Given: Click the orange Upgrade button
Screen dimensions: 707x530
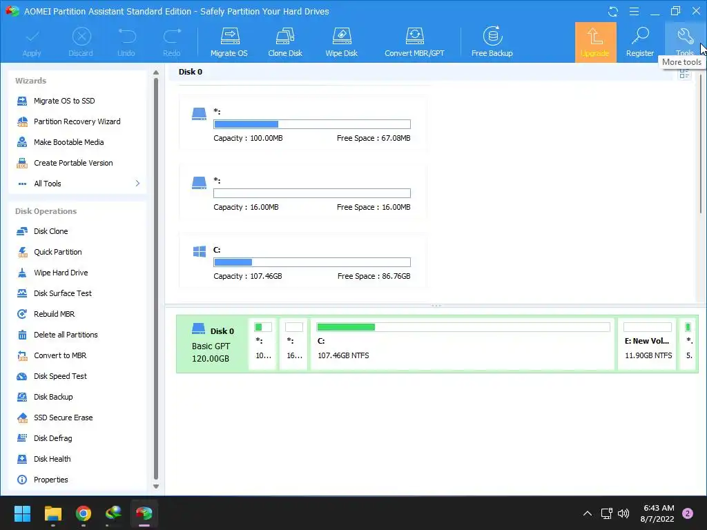Looking at the screenshot, I should coord(595,42).
